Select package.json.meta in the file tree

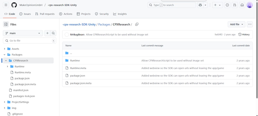click(x=25, y=84)
